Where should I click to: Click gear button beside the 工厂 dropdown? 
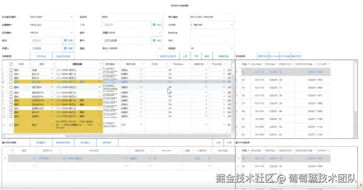point(157,25)
